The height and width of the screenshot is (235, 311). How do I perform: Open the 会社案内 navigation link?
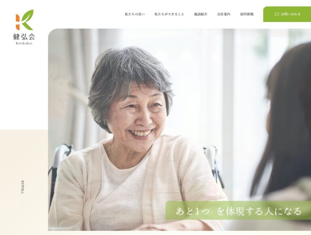[x=224, y=14]
